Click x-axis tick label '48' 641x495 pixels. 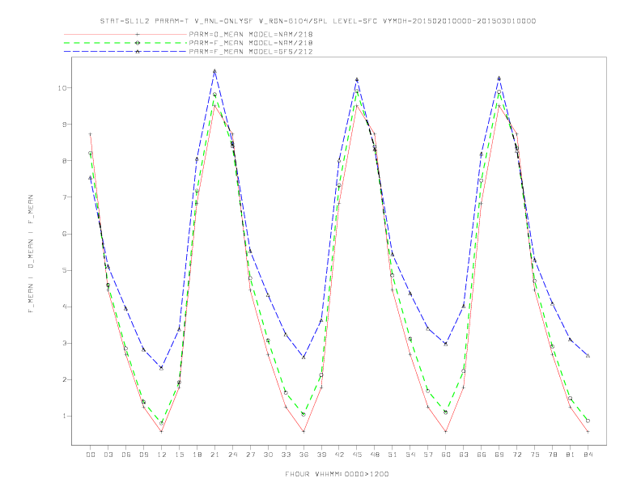[x=375, y=455]
